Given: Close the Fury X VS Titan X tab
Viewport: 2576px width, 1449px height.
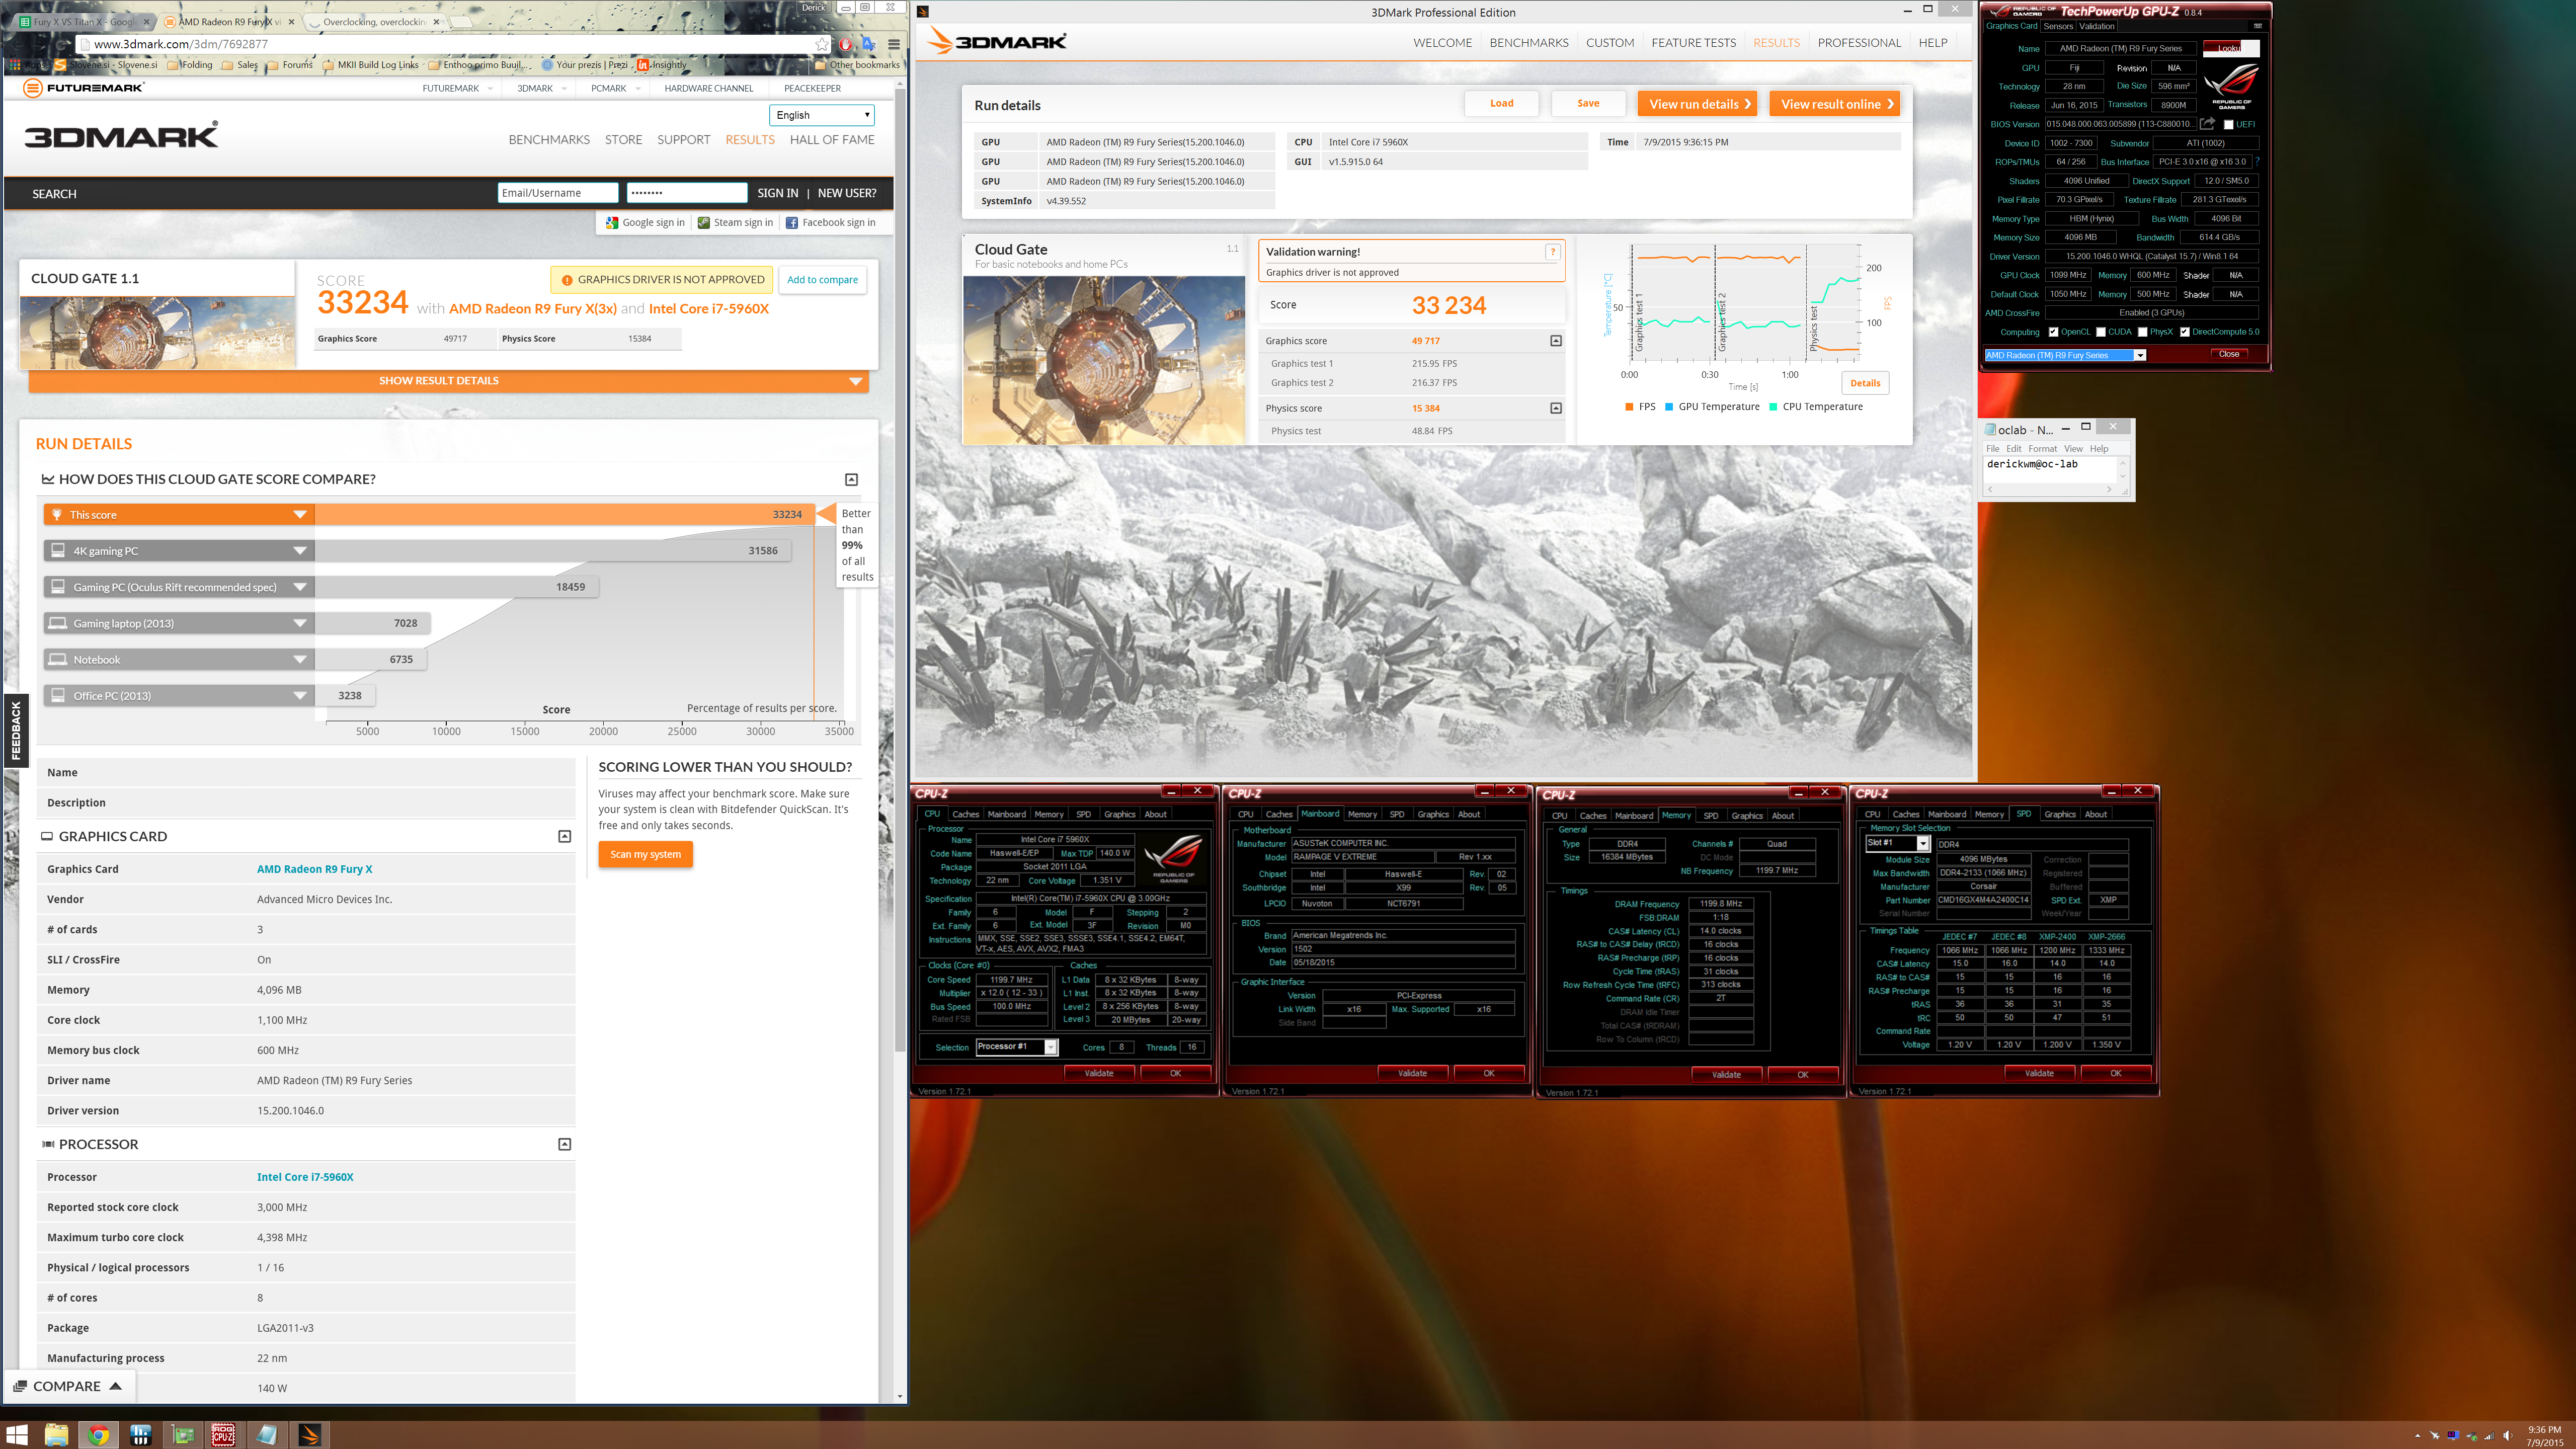Looking at the screenshot, I should point(146,21).
